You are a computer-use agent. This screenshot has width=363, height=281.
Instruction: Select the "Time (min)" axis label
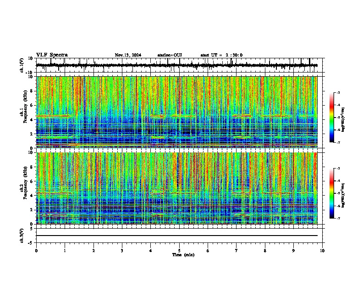coord(183,255)
